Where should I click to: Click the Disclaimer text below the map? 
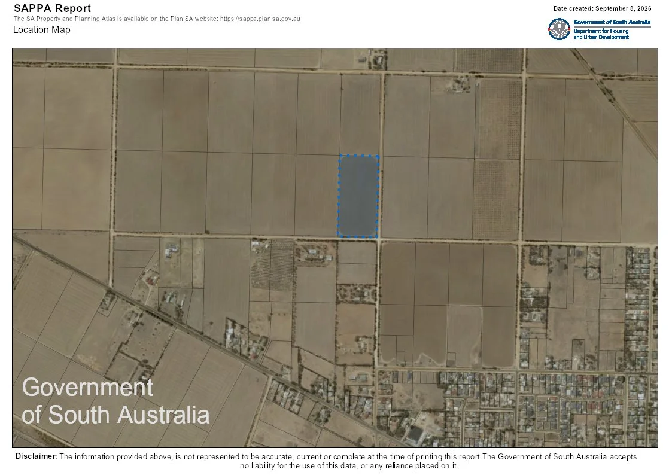click(x=326, y=461)
